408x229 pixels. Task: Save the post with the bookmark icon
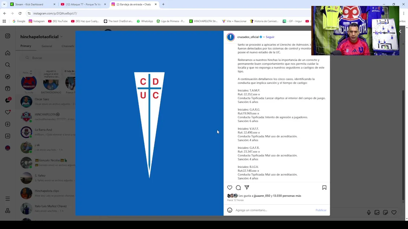(324, 188)
